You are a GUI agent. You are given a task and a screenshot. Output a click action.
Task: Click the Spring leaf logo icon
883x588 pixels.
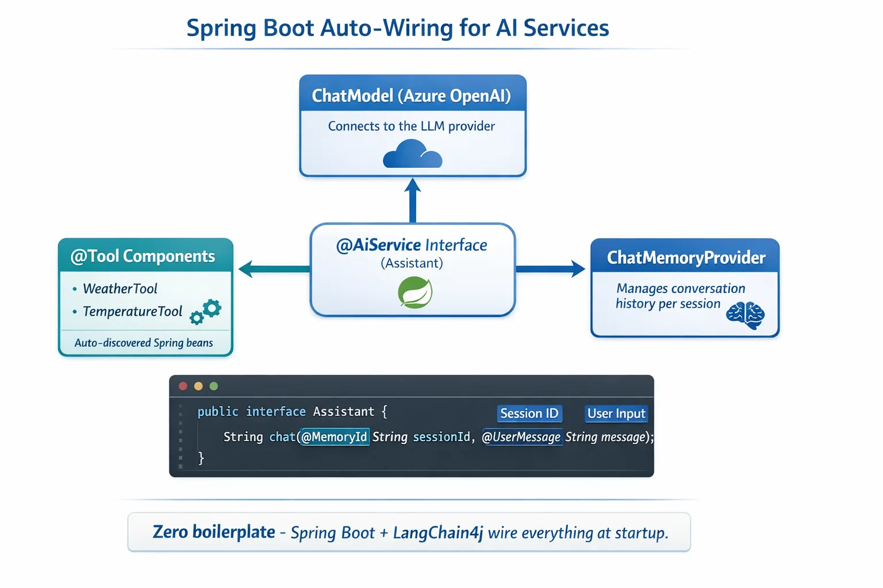(415, 292)
